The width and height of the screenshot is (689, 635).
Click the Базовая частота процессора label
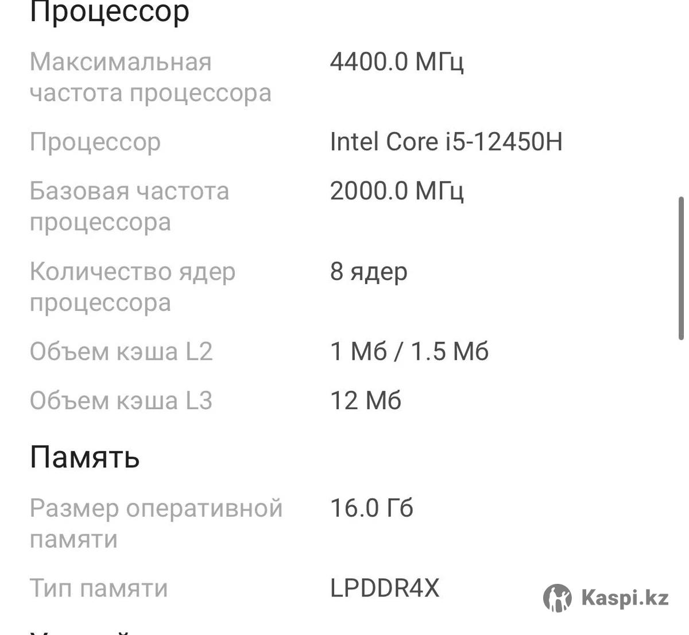pos(129,206)
